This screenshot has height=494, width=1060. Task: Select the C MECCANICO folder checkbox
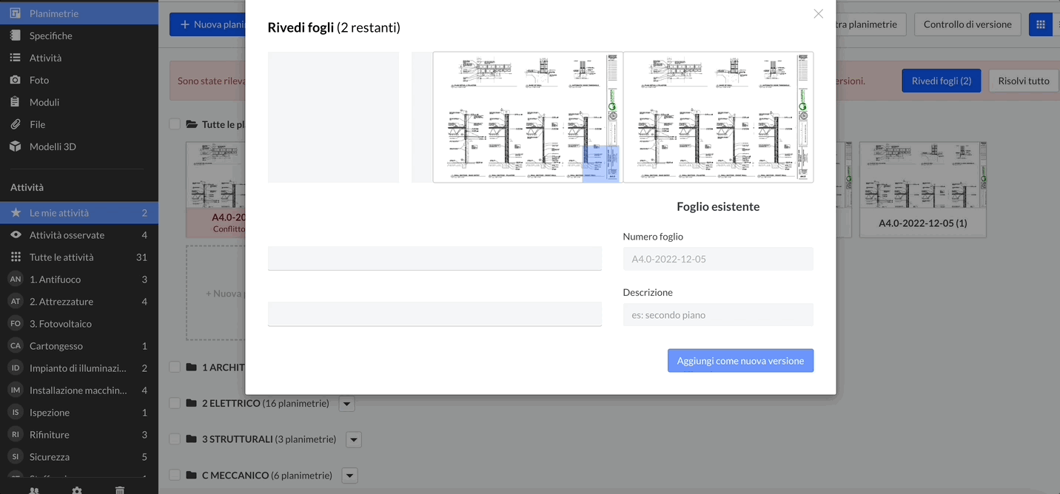(x=175, y=475)
